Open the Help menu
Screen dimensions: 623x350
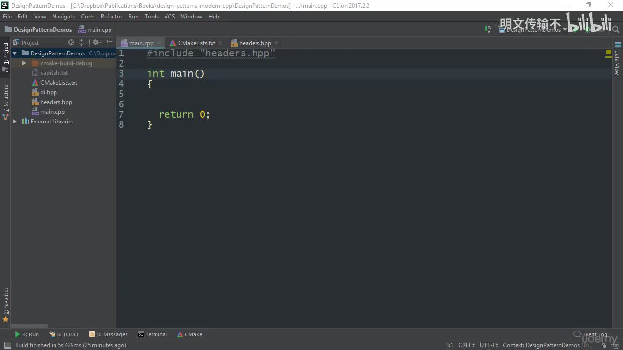(214, 17)
